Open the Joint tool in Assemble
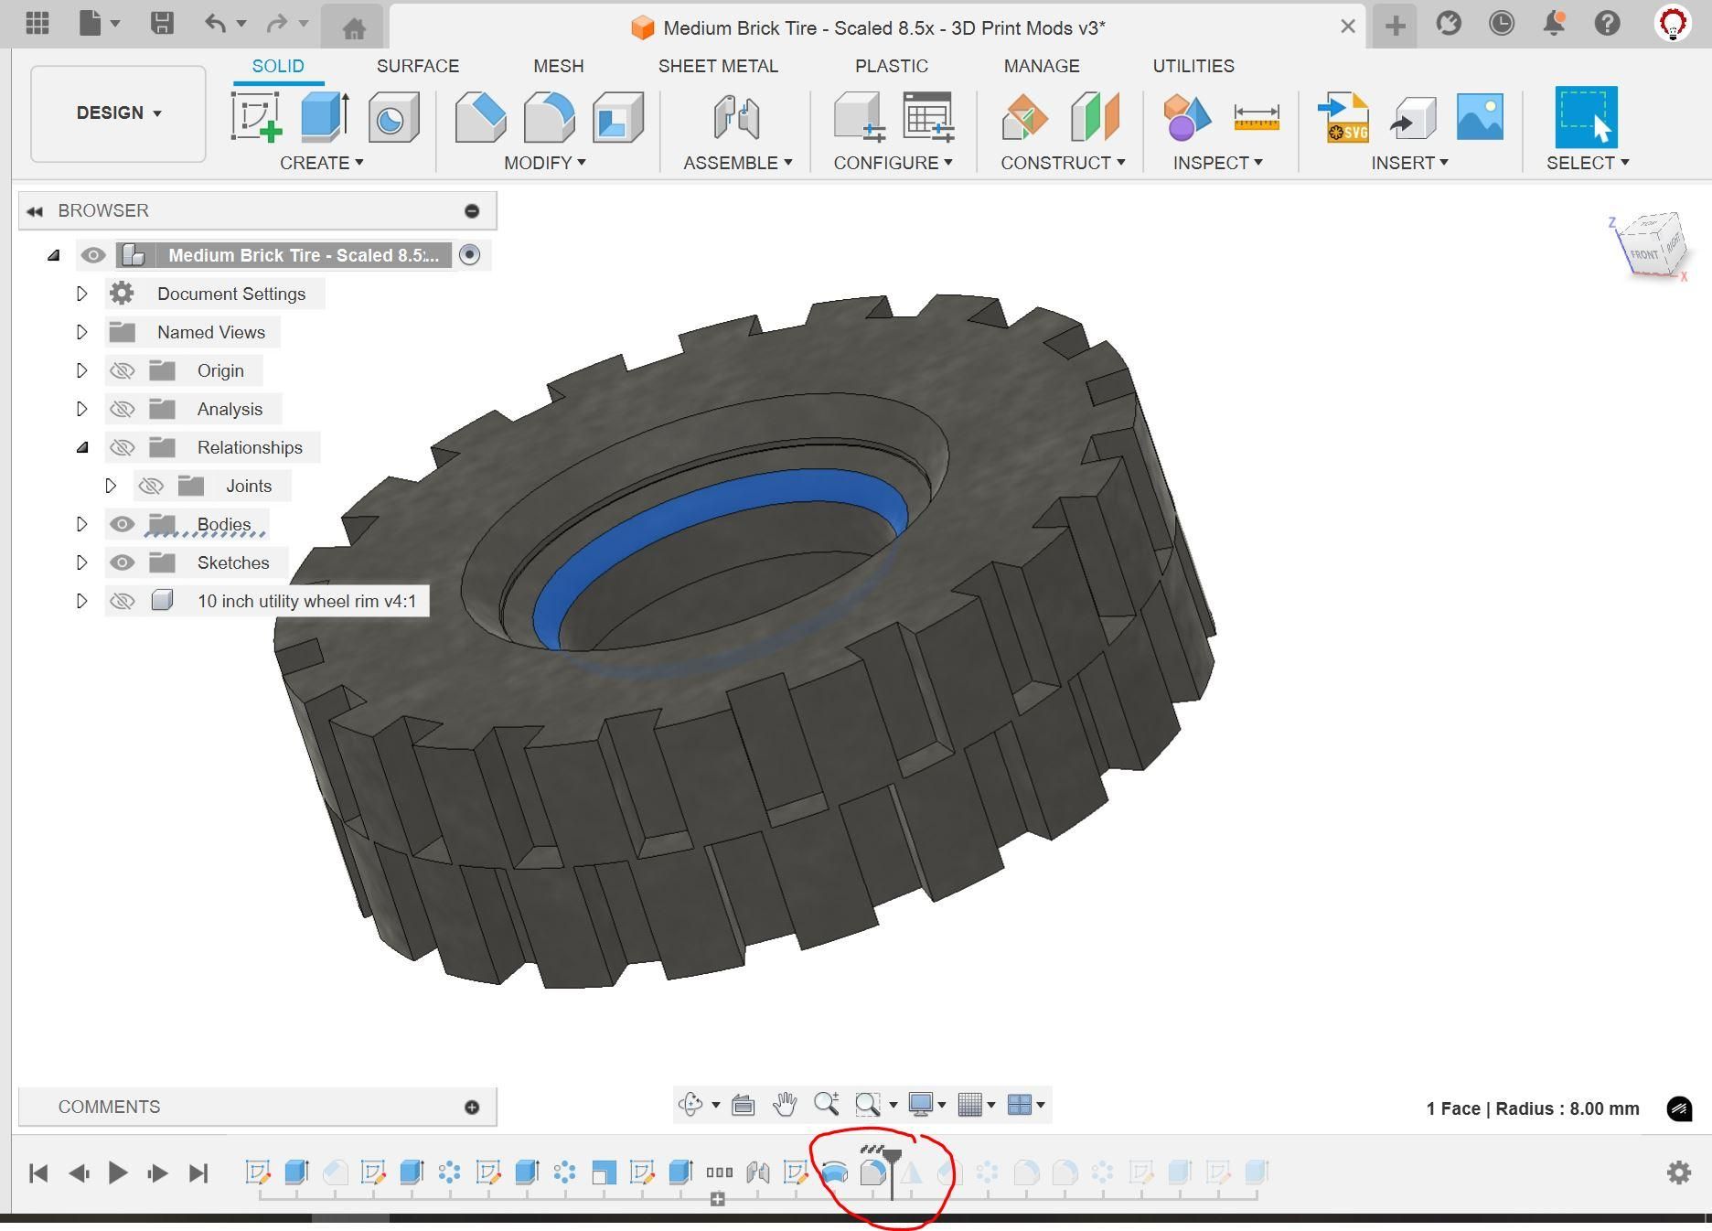The width and height of the screenshot is (1712, 1231). pos(736,117)
